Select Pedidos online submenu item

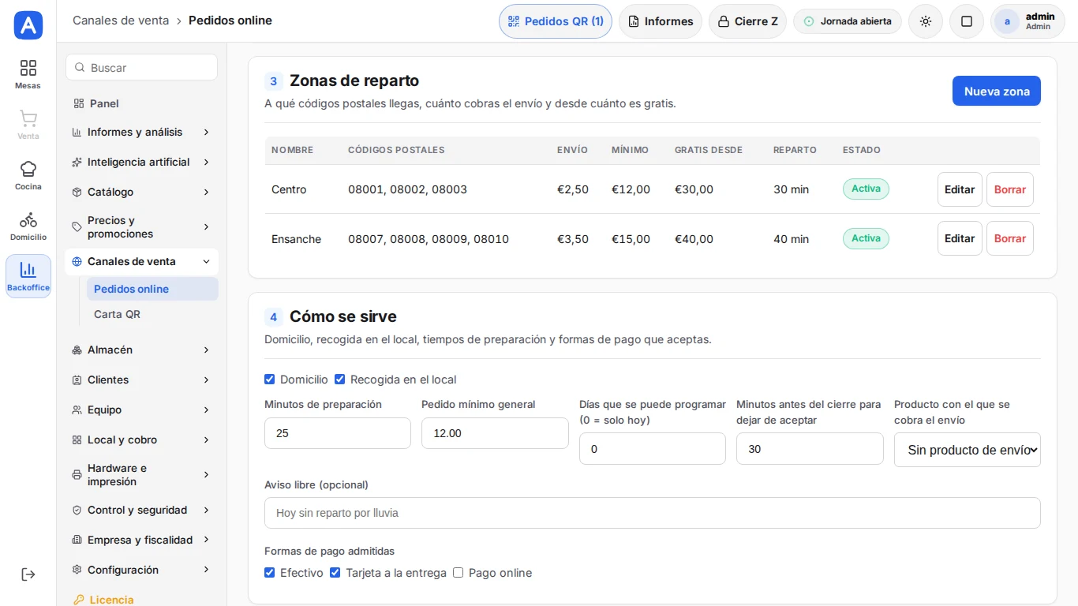(x=152, y=289)
